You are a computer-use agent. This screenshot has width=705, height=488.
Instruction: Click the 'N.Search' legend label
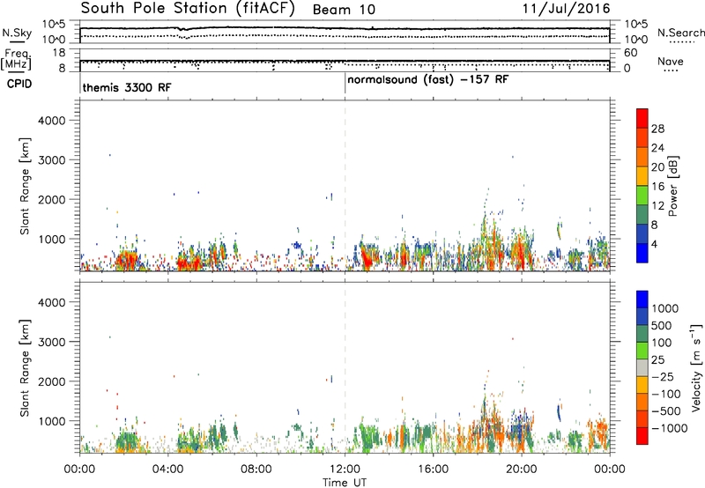click(x=680, y=33)
